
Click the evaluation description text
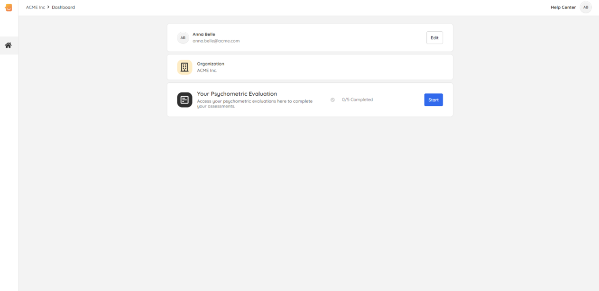pos(255,104)
